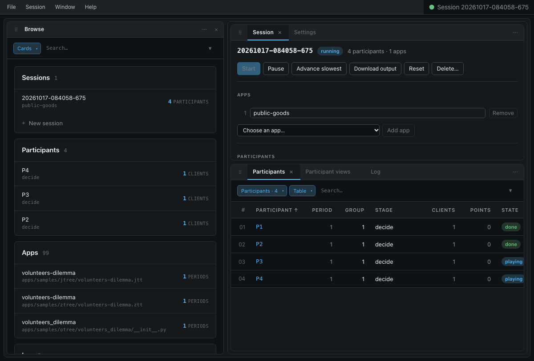The width and height of the screenshot is (534, 361).
Task: Click the done state badge for P1
Action: click(511, 227)
